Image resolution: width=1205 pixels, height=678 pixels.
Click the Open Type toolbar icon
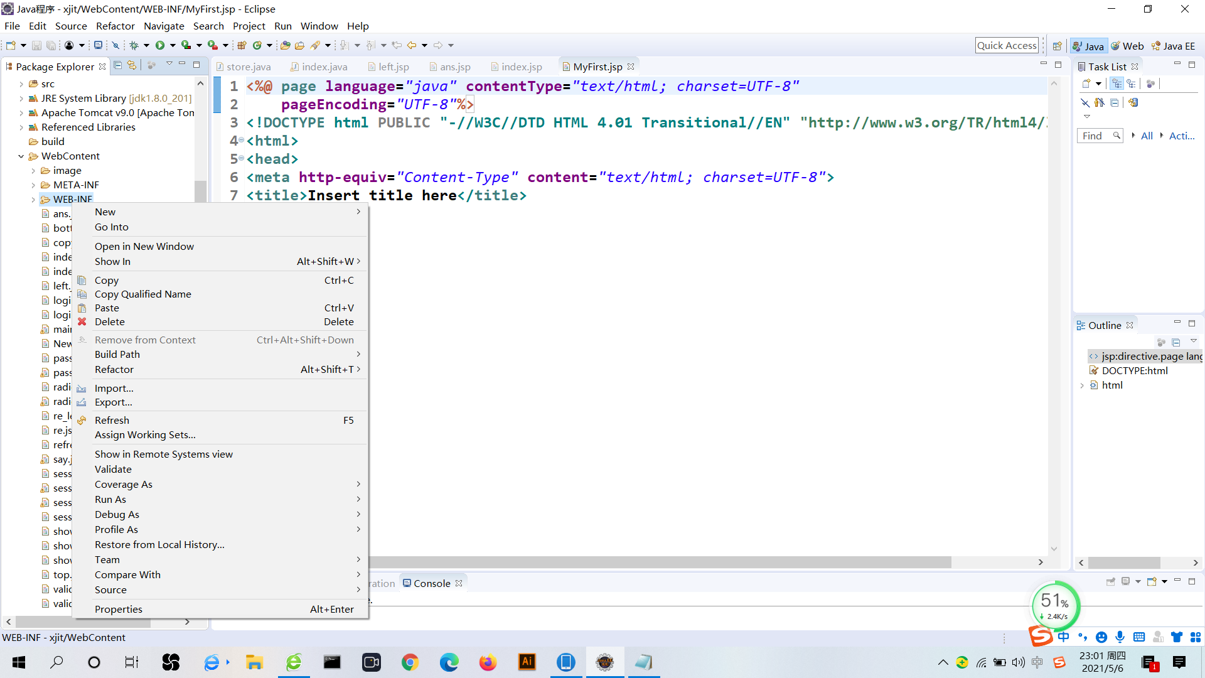[285, 45]
